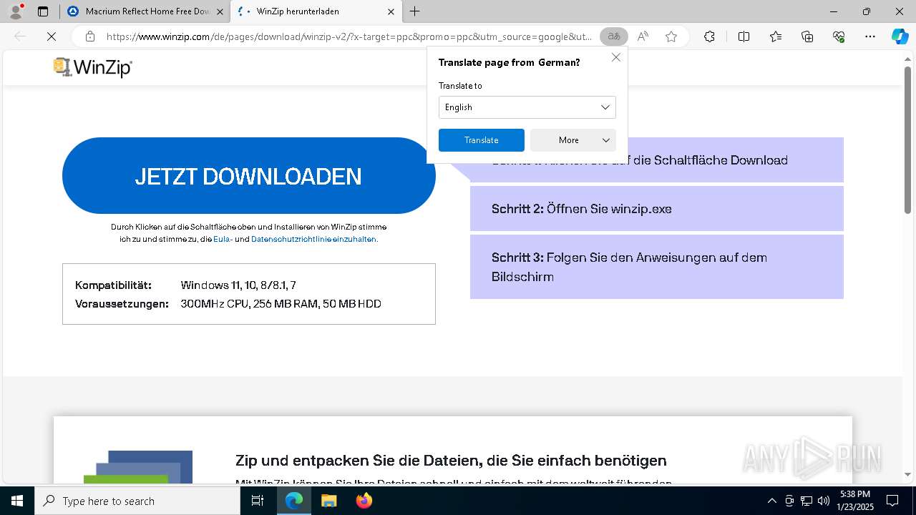
Task: Click the scrollbar up arrow
Action: [x=908, y=59]
